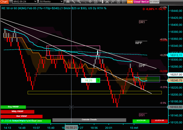
Task: Select the 16,25 position PnL marker
Action: [x=89, y=80]
